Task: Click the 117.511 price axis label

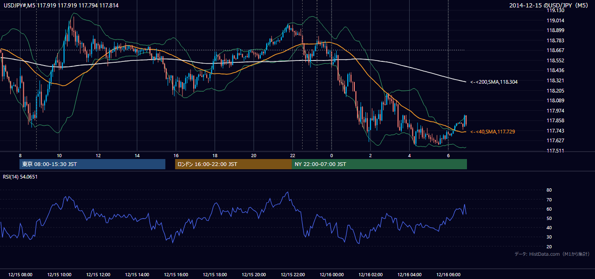Action: coord(555,151)
